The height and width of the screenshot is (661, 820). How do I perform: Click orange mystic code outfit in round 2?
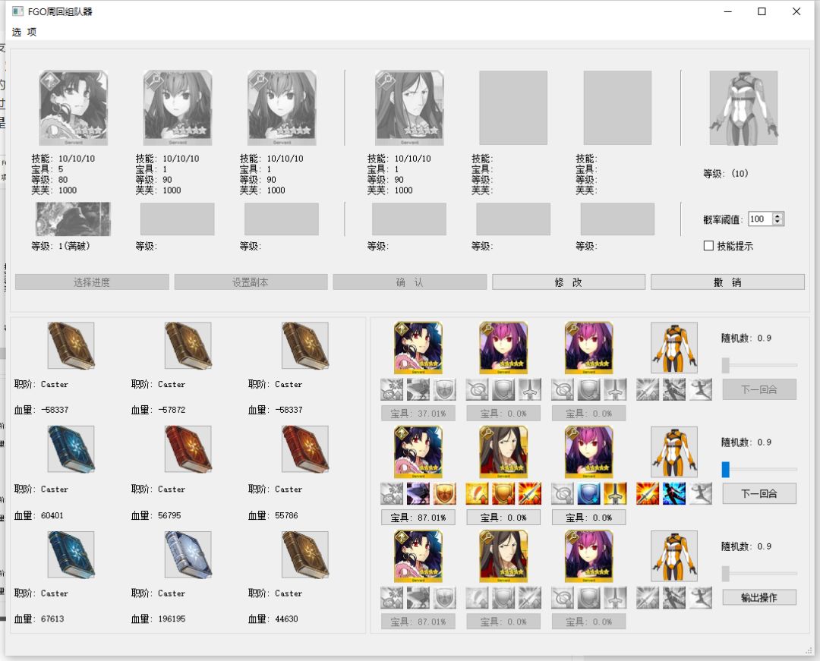(674, 452)
